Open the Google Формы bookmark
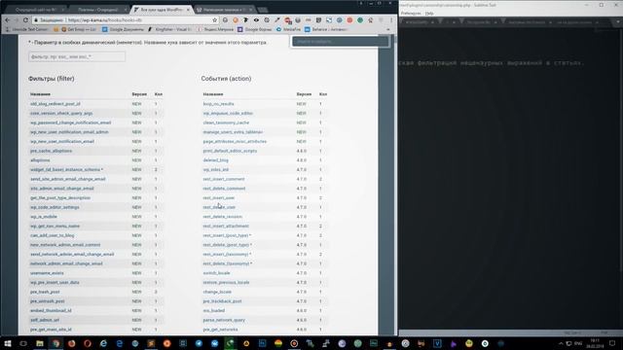Image resolution: width=623 pixels, height=350 pixels. (255, 29)
